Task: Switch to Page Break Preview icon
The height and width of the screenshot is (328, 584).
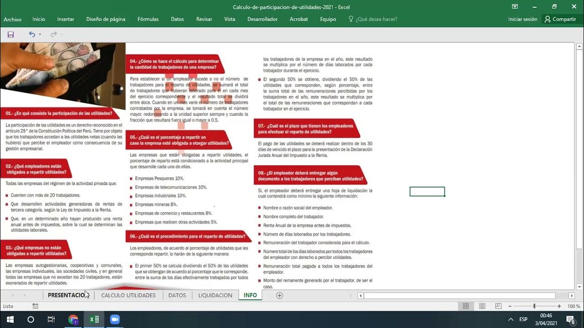Action: (x=498, y=306)
